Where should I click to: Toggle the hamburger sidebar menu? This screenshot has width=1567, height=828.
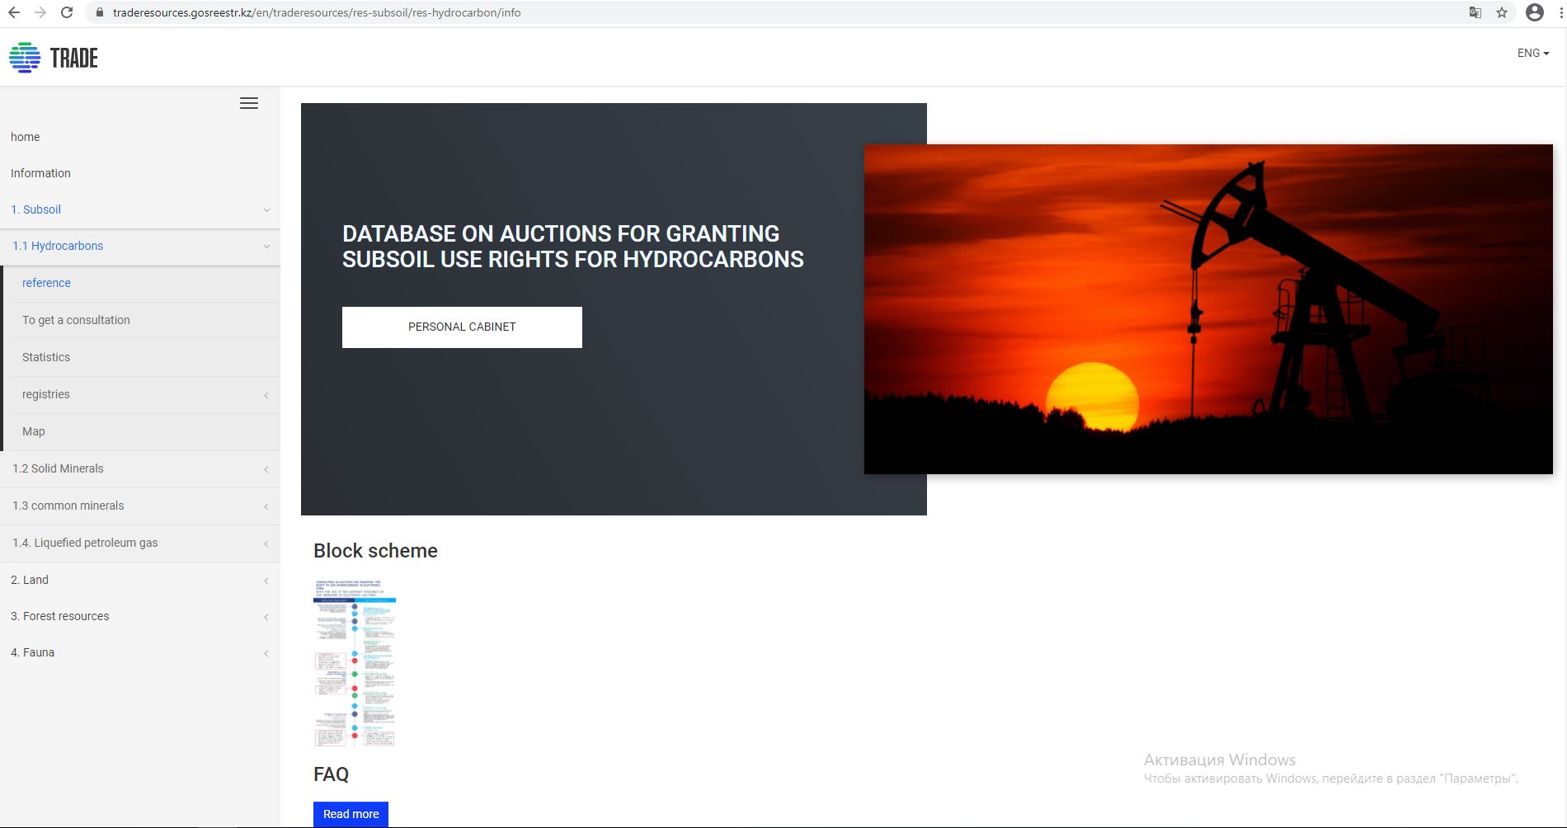(248, 103)
